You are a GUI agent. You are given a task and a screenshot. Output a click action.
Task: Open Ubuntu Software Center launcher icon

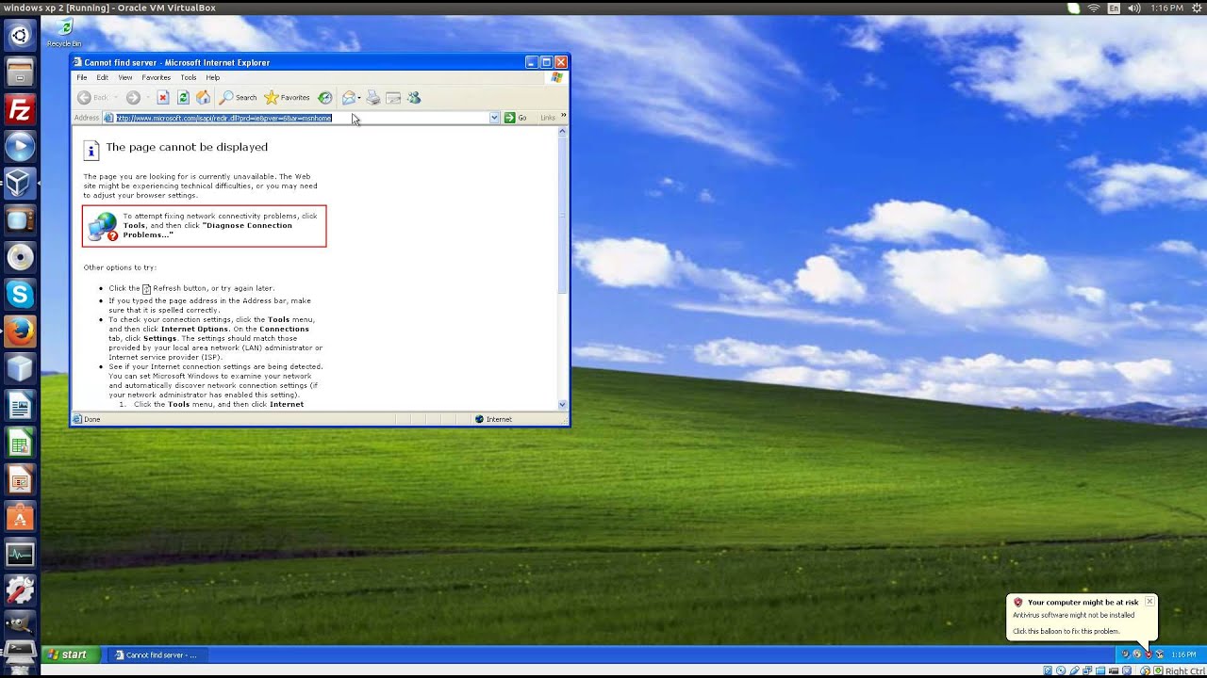pos(20,517)
